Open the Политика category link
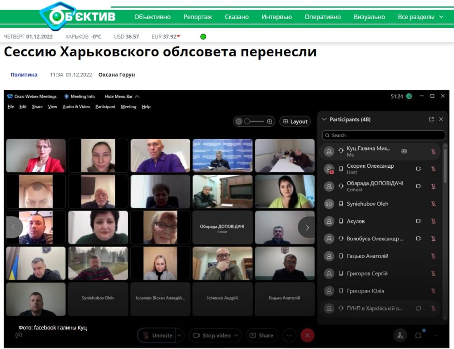Image resolution: width=454 pixels, height=349 pixels. tap(24, 75)
